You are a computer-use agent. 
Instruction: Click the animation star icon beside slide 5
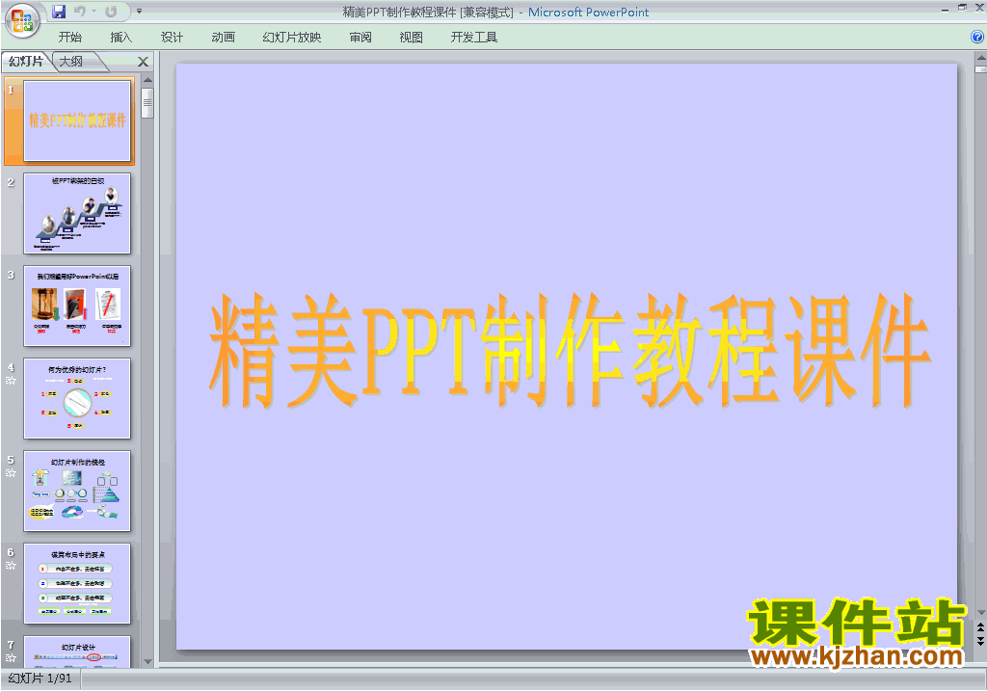coord(11,473)
